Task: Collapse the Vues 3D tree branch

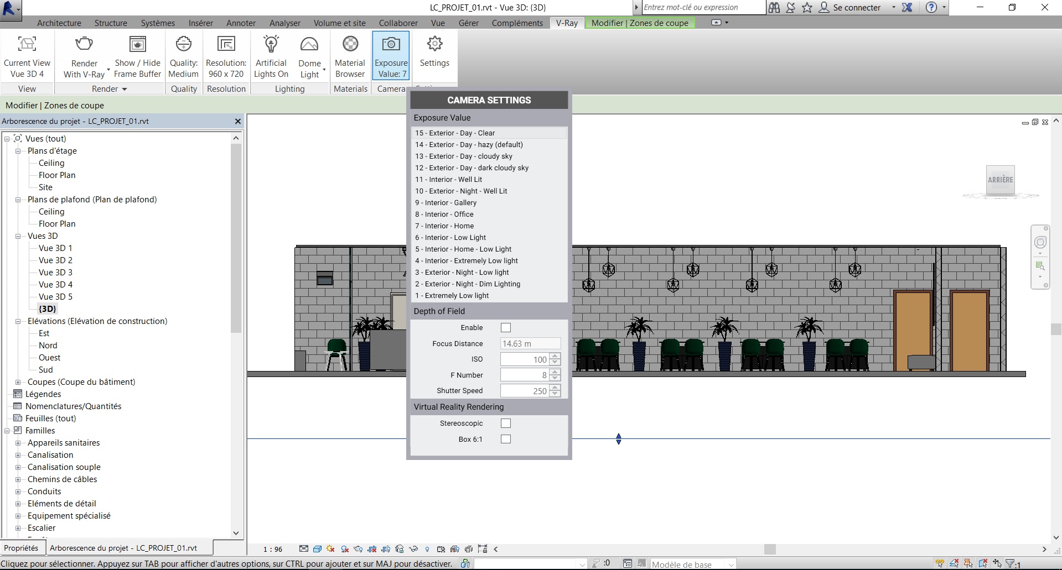Action: tap(19, 236)
